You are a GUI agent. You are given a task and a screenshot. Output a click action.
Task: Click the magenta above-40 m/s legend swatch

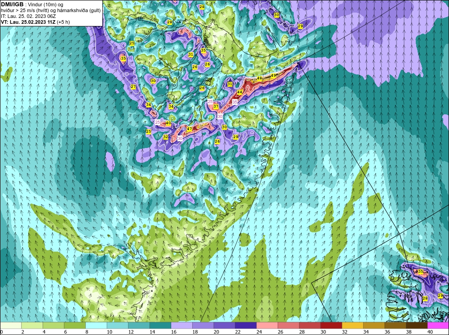point(438,325)
